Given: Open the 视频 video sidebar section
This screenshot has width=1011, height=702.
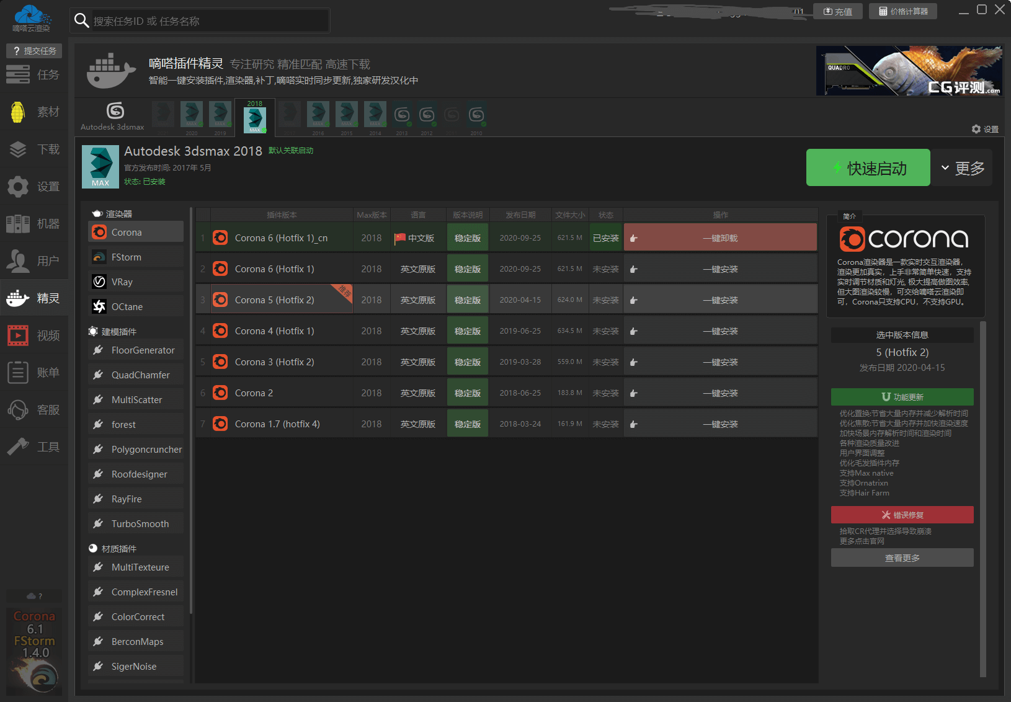Looking at the screenshot, I should pos(33,335).
